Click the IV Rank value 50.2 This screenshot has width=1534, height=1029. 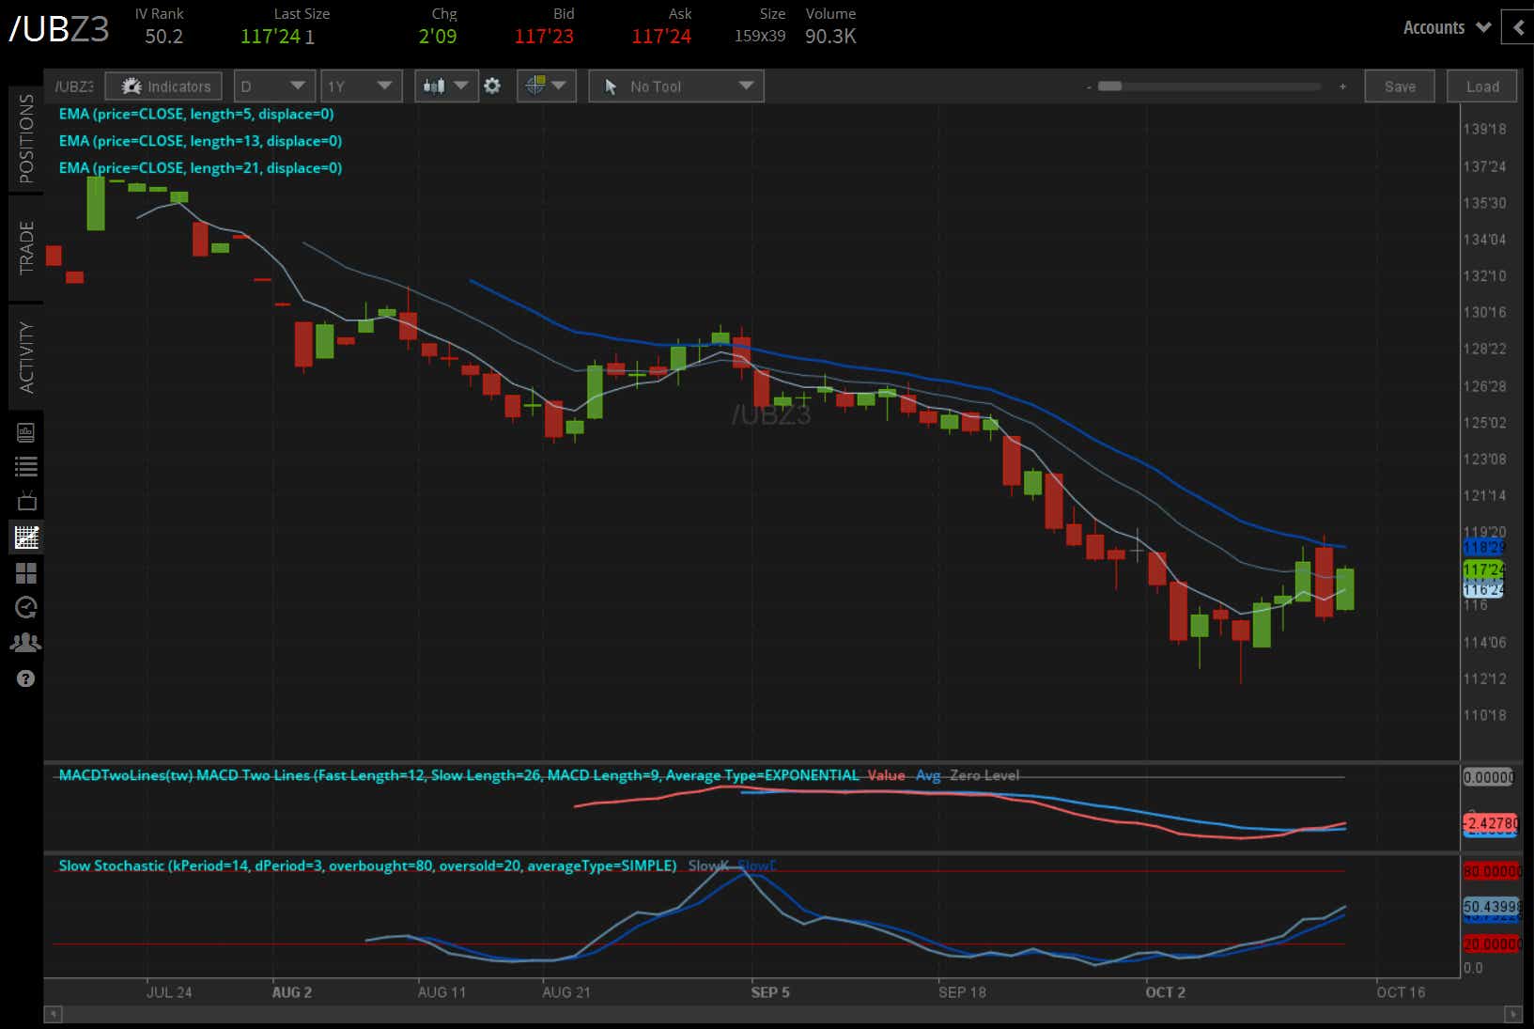tap(164, 37)
